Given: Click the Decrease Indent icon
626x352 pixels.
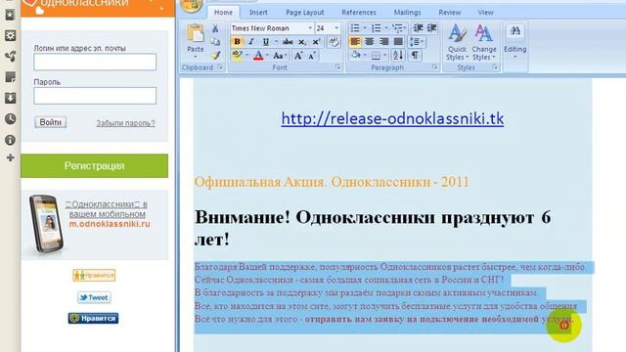Looking at the screenshot, I should 418,28.
